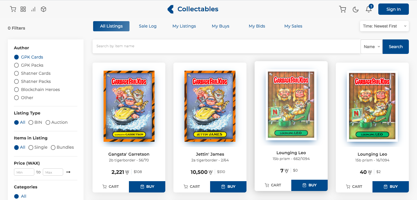The width and height of the screenshot is (417, 200).
Task: Open the bar chart statistics icon
Action: coord(33,9)
